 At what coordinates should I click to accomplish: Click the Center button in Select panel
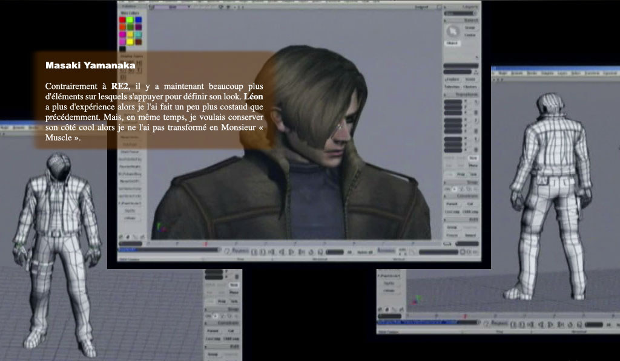470,35
